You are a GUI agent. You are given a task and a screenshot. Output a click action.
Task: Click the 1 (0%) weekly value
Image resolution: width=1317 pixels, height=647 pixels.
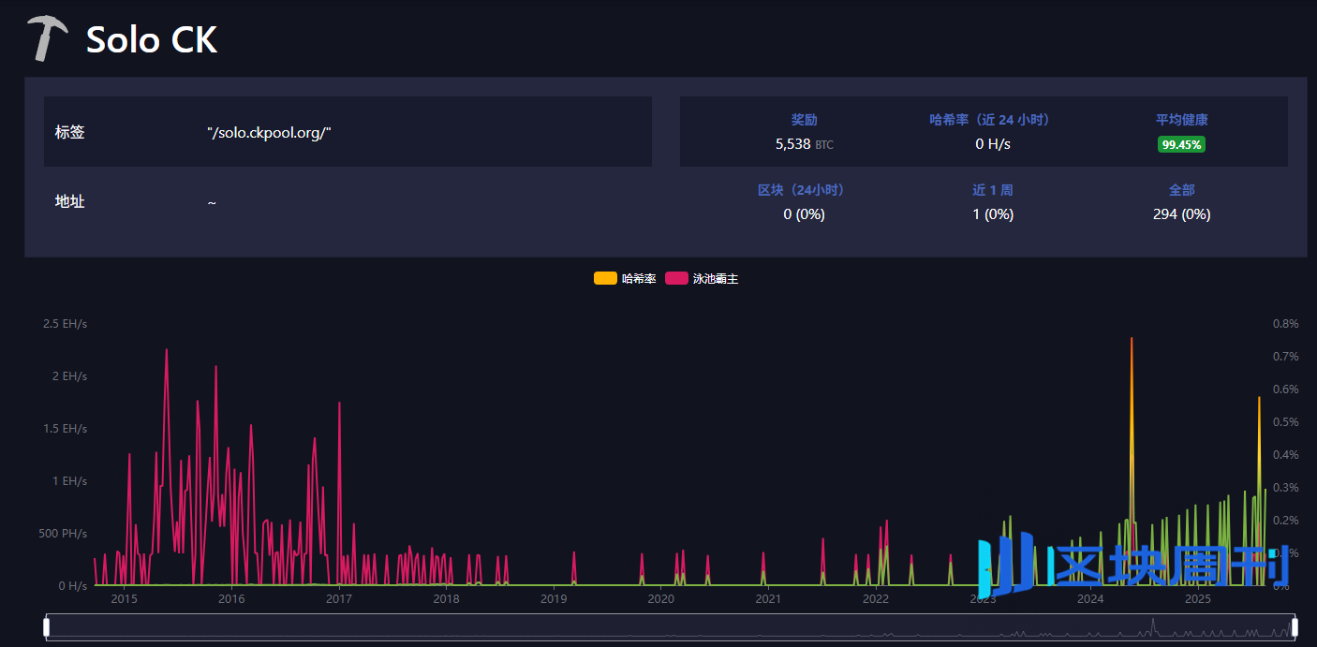click(x=993, y=214)
